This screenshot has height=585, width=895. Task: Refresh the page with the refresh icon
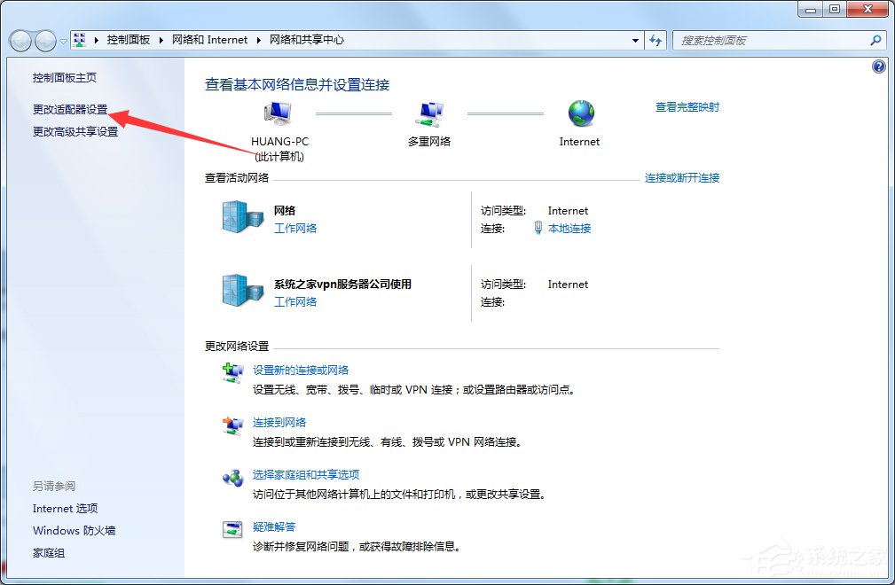[655, 40]
